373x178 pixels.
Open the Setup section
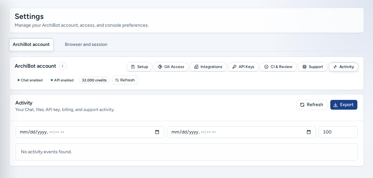pyautogui.click(x=140, y=67)
